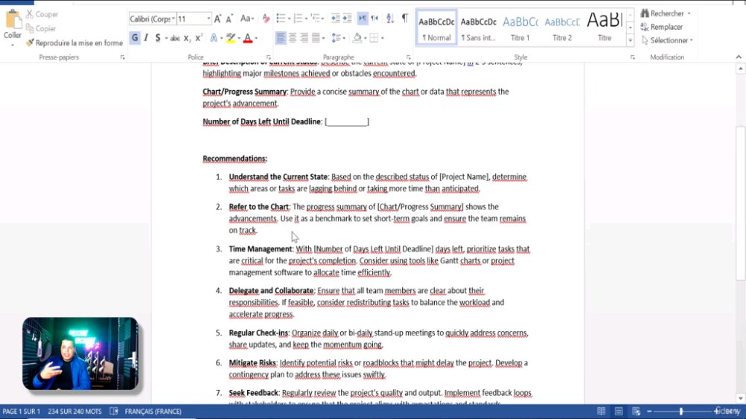
Task: Click the center alignment icon
Action: point(292,38)
